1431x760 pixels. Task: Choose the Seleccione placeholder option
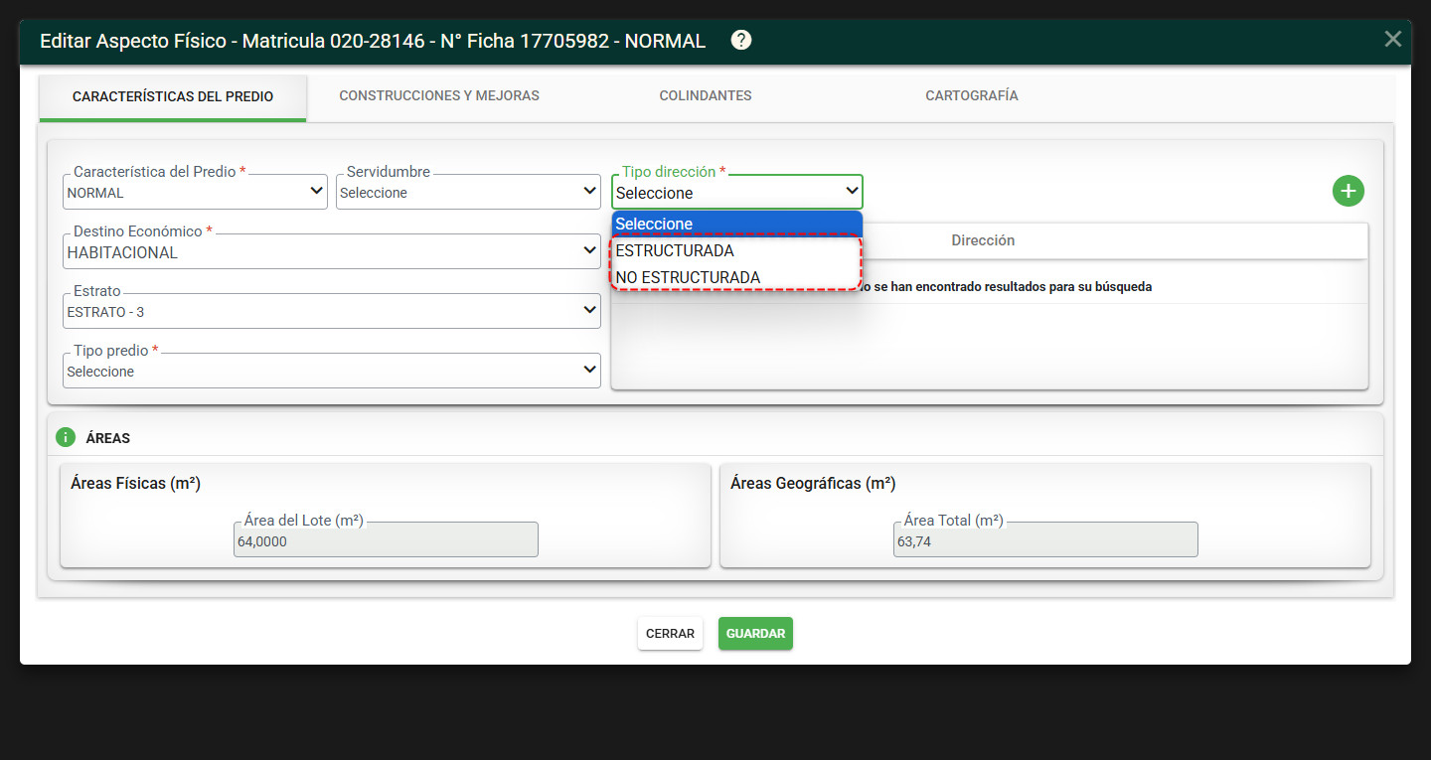tap(736, 224)
